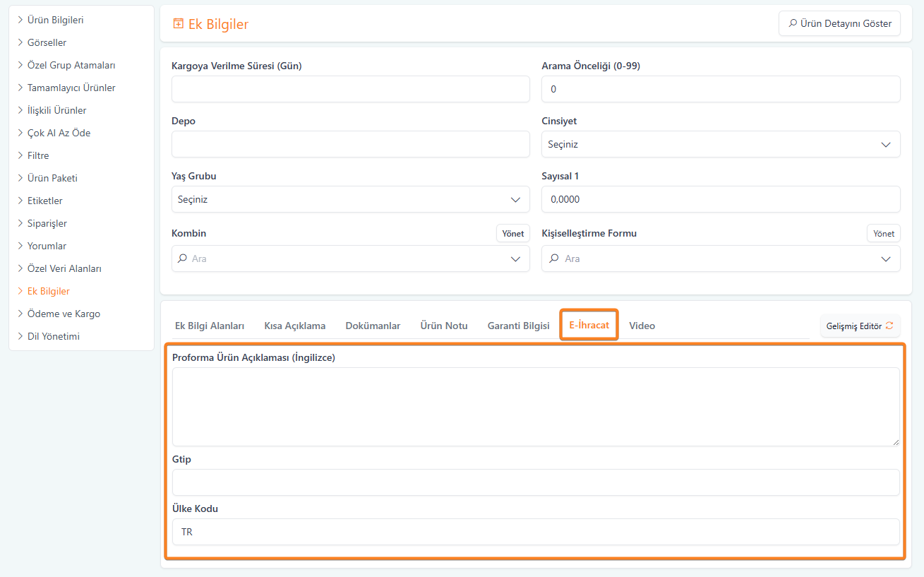Open Ödeme ve Kargo in sidebar
This screenshot has width=924, height=577.
click(64, 314)
